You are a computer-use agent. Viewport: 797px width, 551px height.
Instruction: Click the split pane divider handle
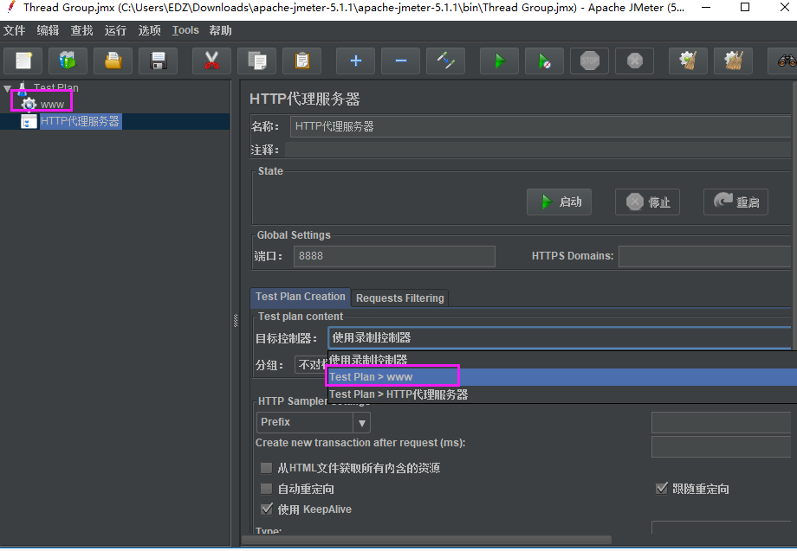[x=236, y=321]
